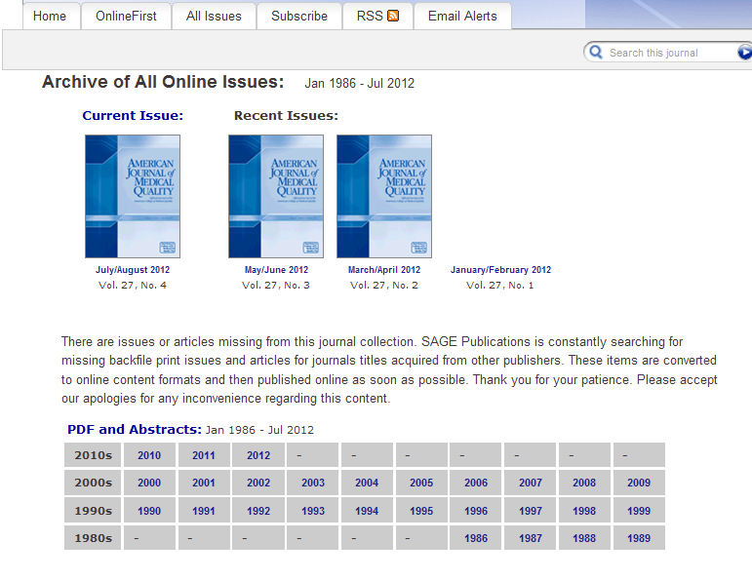Click the 2000s decade row label
752x581 pixels.
[x=93, y=483]
